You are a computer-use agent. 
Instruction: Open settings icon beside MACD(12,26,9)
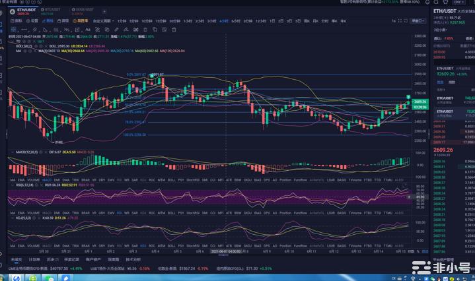[40, 152]
